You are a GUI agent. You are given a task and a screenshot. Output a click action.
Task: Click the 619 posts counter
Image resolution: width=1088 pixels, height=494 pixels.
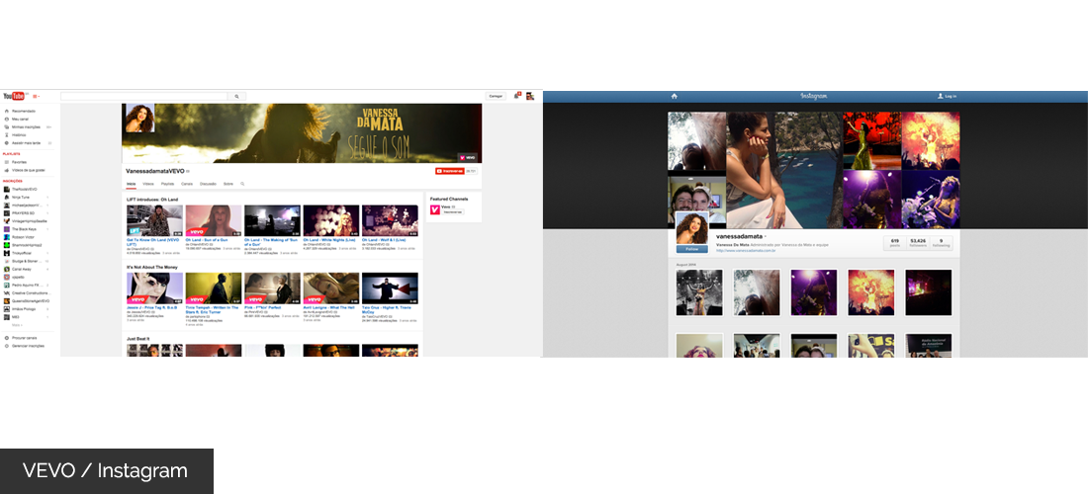[x=895, y=242]
